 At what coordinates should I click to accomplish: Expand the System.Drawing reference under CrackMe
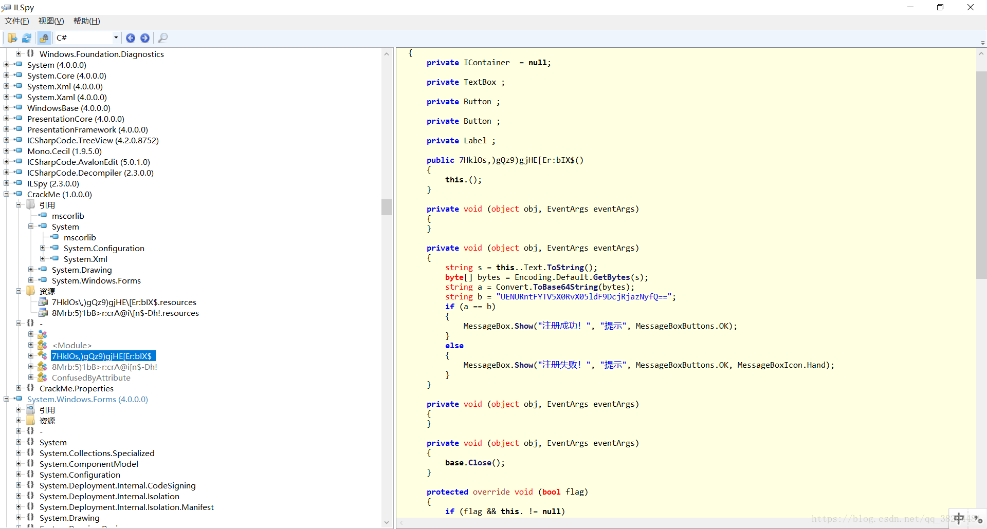pos(31,270)
